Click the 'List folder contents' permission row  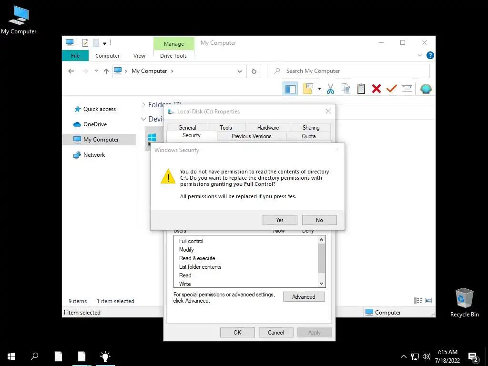[246, 267]
